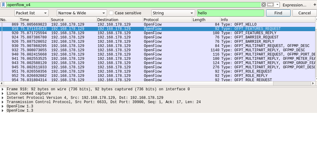
Task: Select packet 920 OFPT_FEATURES_REPLY row
Action: pyautogui.click(x=158, y=33)
